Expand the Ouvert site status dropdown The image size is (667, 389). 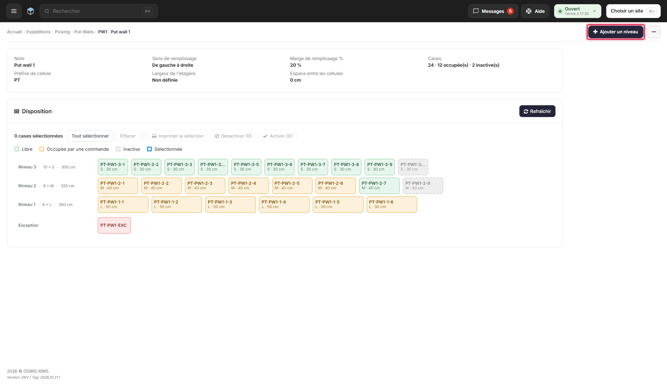pos(577,11)
